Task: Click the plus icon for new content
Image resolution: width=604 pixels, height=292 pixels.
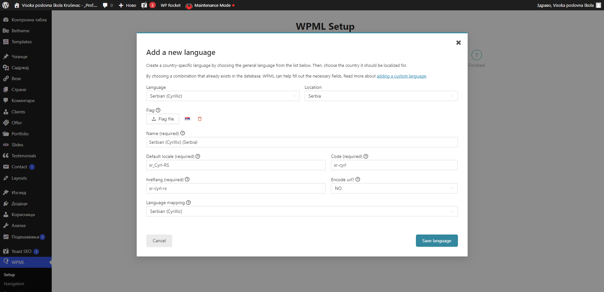Action: tap(121, 5)
